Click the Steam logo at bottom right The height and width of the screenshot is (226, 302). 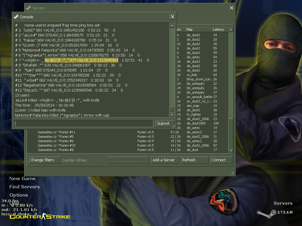click(x=275, y=214)
